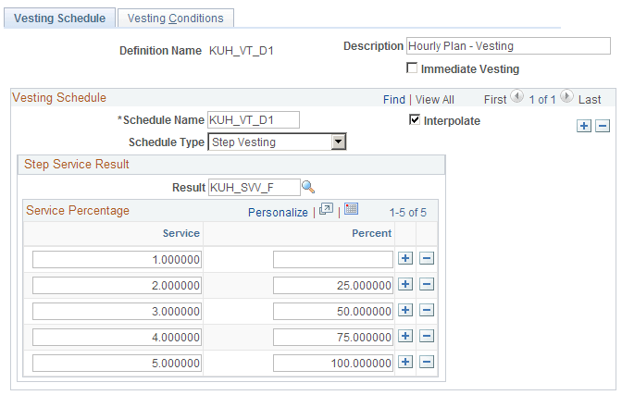The width and height of the screenshot is (622, 395).
Task: Enable the Immediate Vesting checkbox
Action: tap(412, 68)
